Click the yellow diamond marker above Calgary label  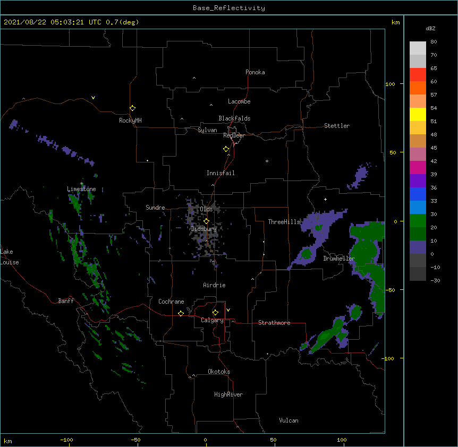pos(215,313)
